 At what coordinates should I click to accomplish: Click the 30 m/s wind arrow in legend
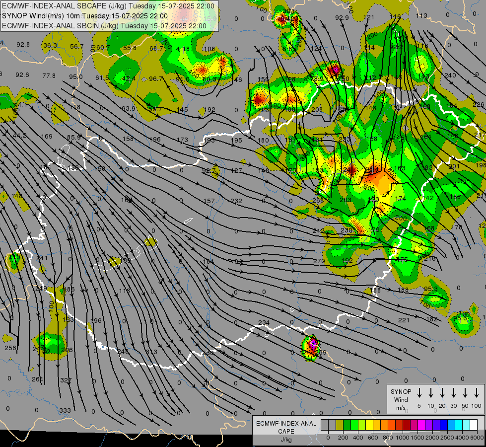[x=453, y=392]
